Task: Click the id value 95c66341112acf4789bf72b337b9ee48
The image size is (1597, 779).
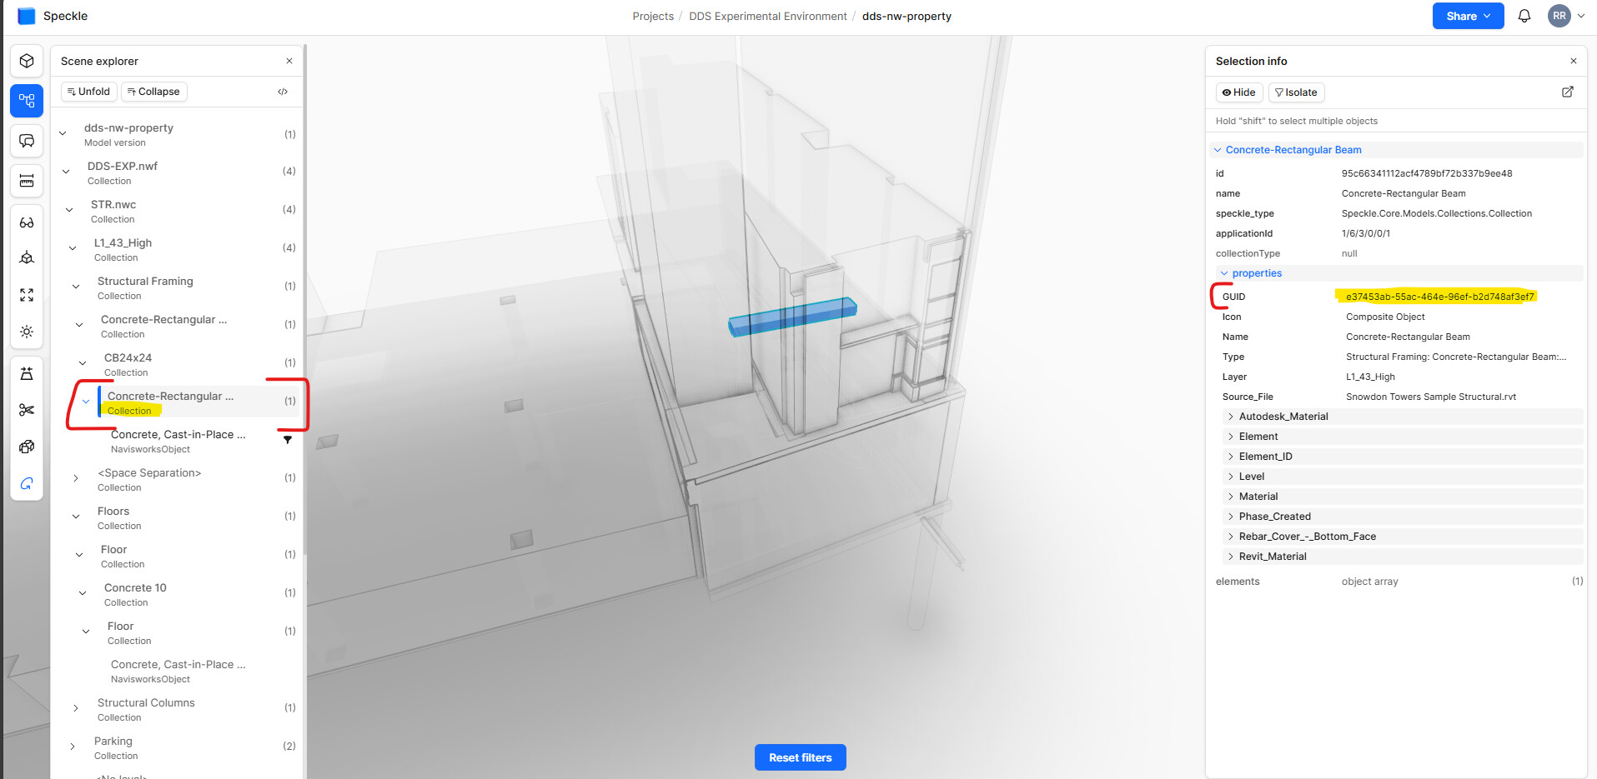Action: tap(1427, 173)
